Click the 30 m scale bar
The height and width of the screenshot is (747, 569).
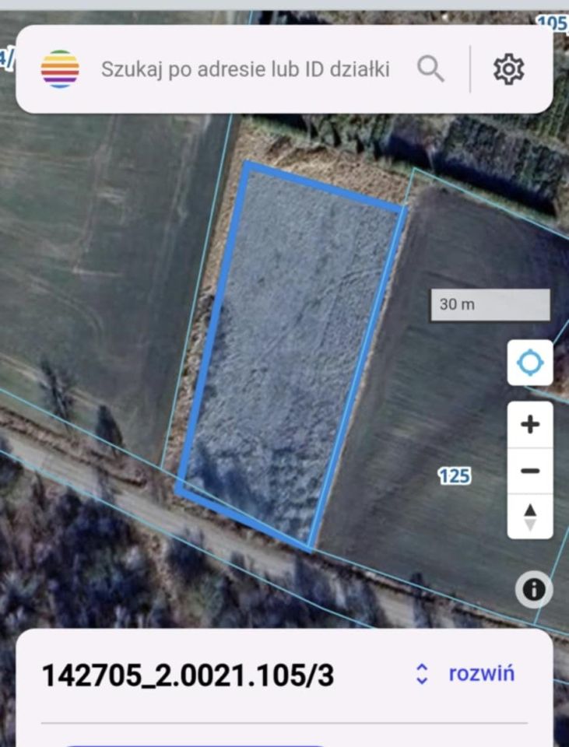click(x=490, y=304)
